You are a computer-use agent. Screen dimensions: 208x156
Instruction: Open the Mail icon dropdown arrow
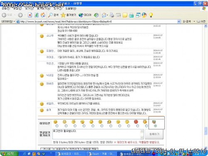107,15
